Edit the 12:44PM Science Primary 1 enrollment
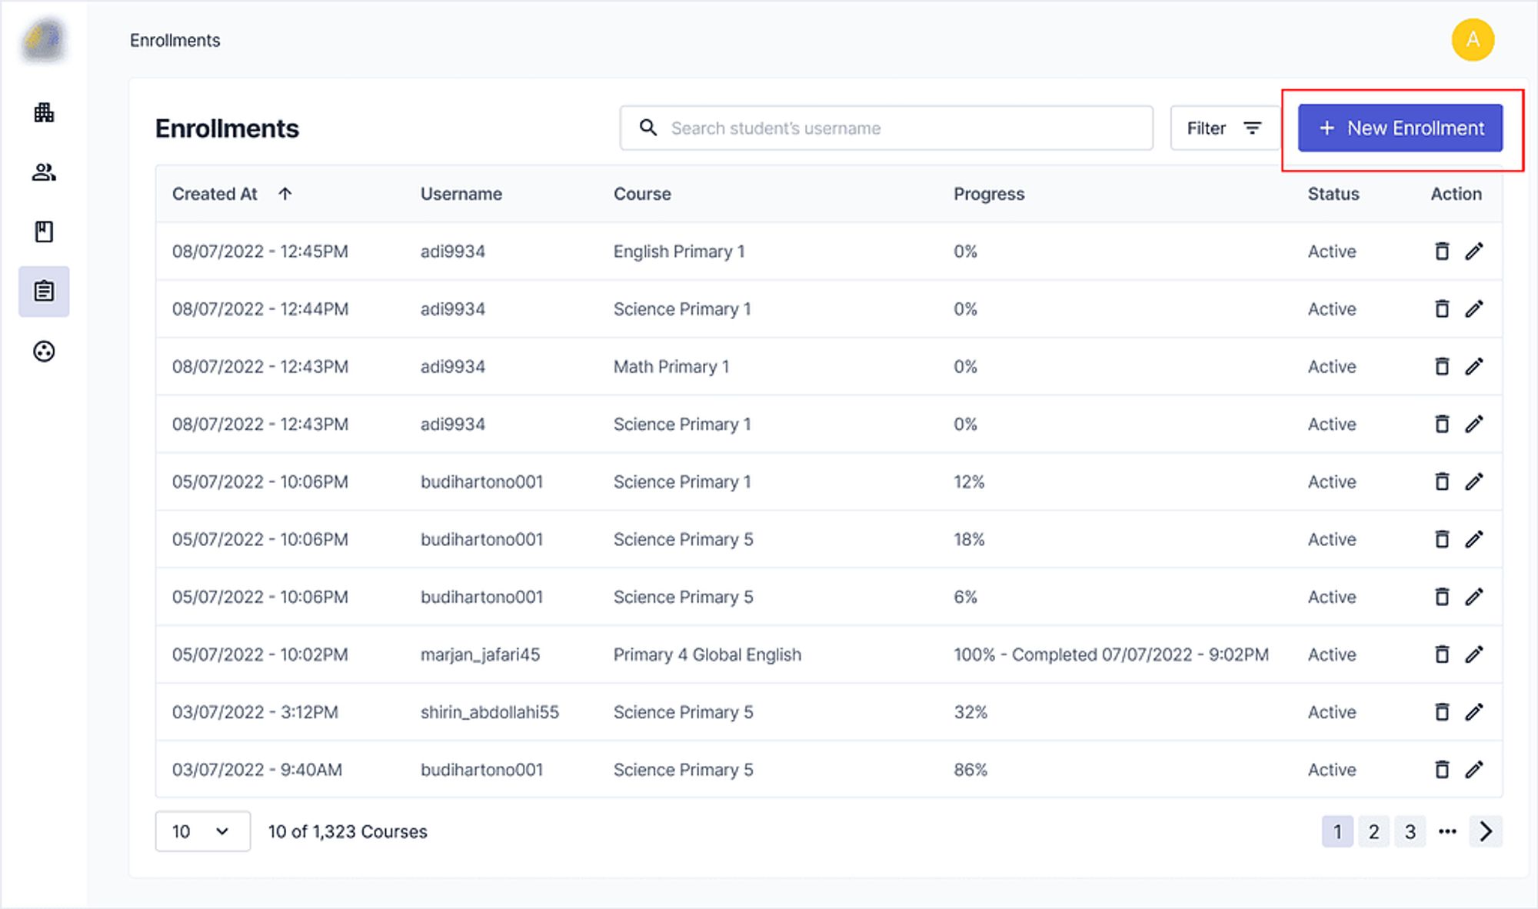The height and width of the screenshot is (909, 1538). click(x=1474, y=308)
